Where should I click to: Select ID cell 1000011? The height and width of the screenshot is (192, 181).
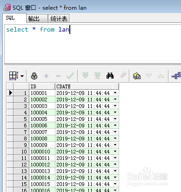point(42,158)
